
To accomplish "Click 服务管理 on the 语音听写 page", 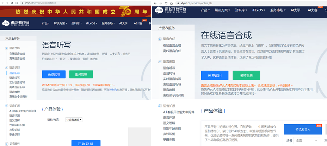I will tap(81, 74).
